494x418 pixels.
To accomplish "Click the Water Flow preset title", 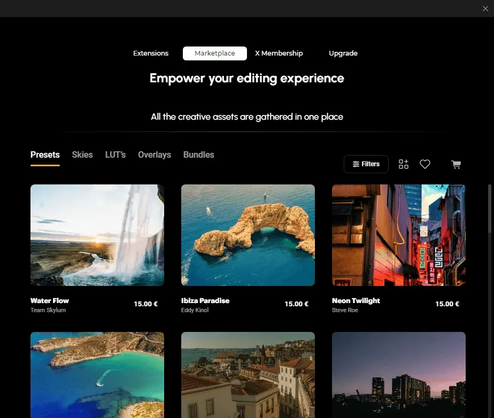I will [50, 300].
